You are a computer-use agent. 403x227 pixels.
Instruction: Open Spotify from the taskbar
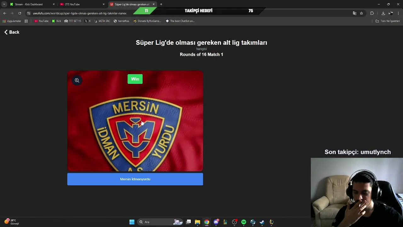(244, 222)
